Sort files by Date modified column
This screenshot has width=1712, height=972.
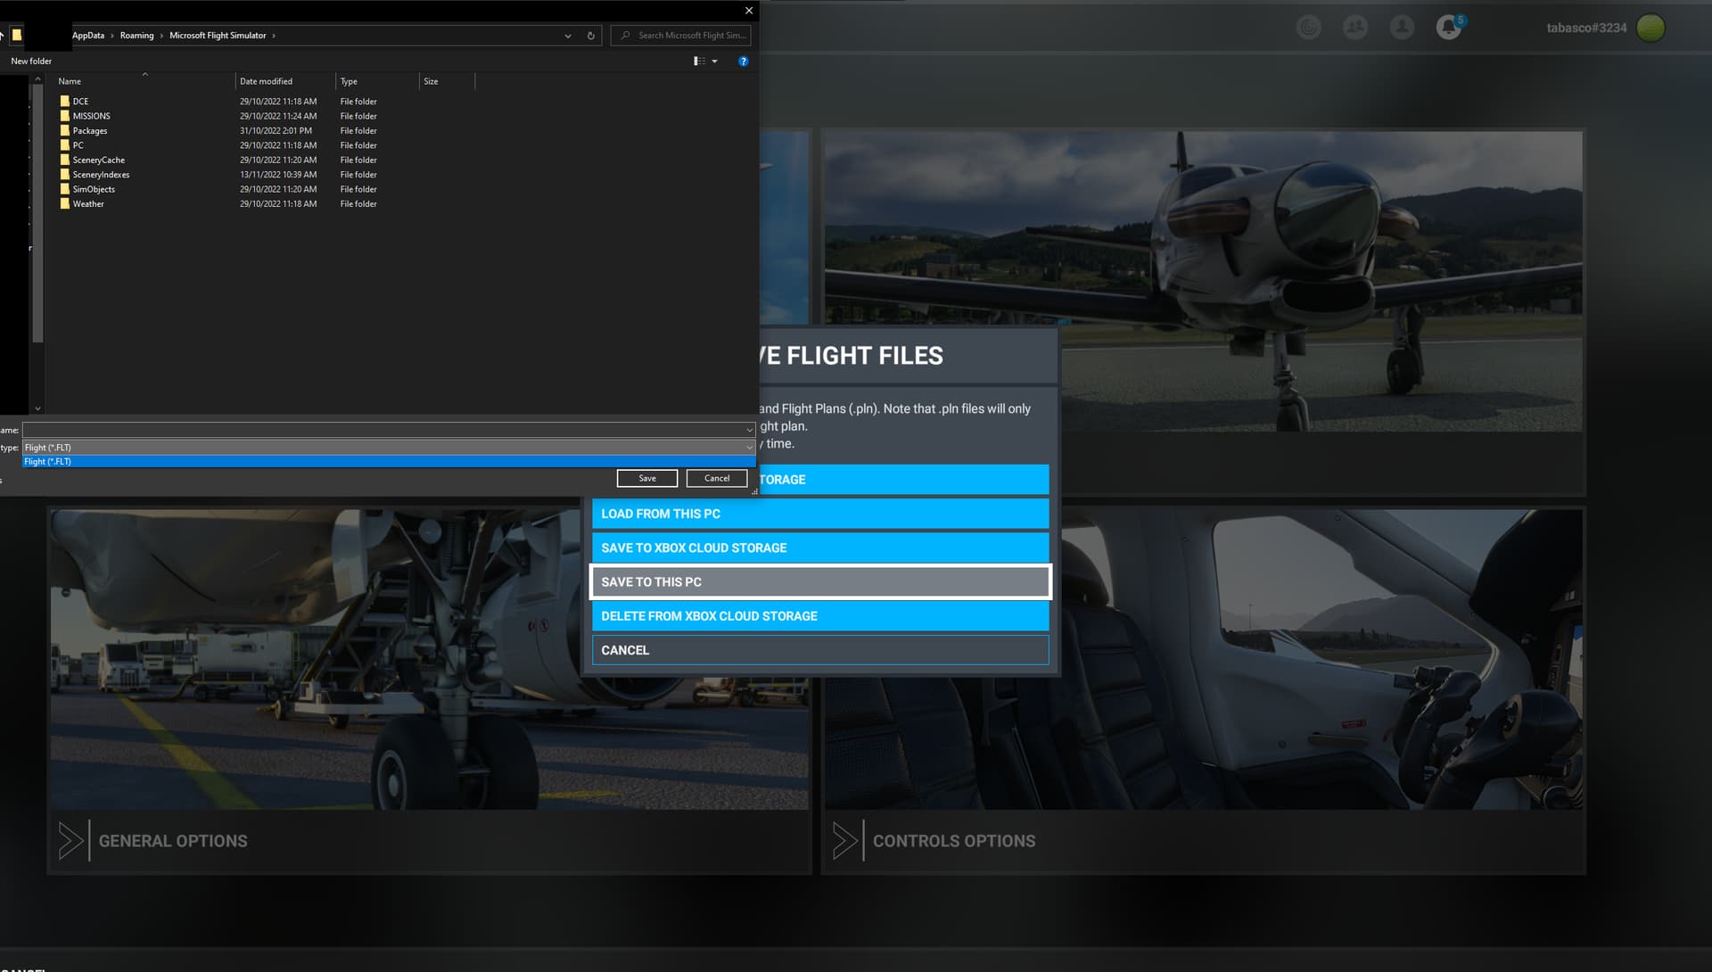267,81
